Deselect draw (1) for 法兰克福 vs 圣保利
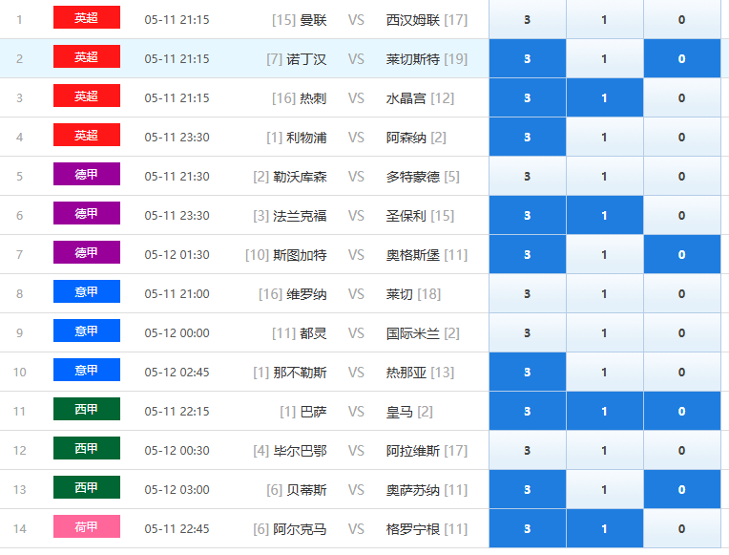Screen dimensions: 729x555 pos(604,215)
